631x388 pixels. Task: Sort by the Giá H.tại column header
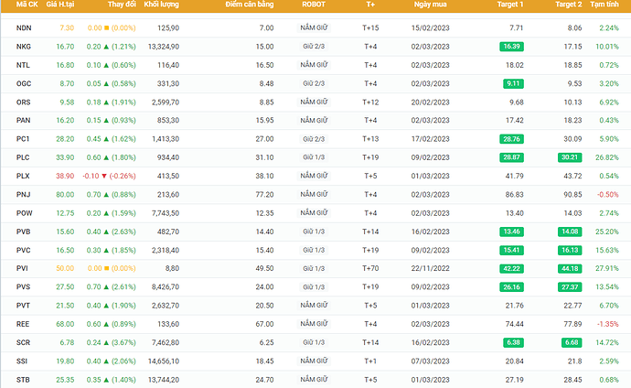click(60, 5)
